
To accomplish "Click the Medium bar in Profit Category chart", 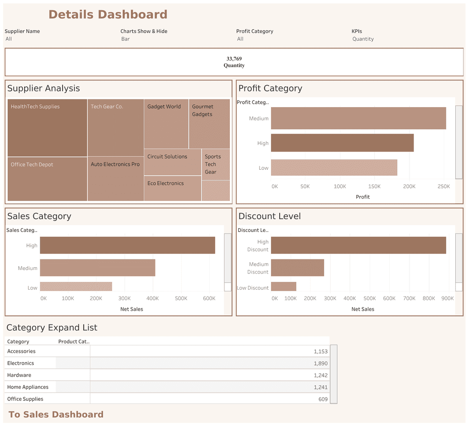I will [x=358, y=119].
